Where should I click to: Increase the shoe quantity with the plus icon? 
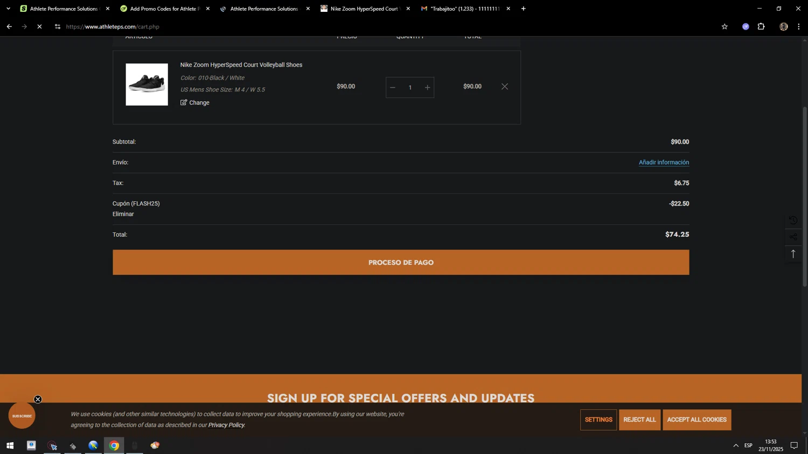[427, 88]
